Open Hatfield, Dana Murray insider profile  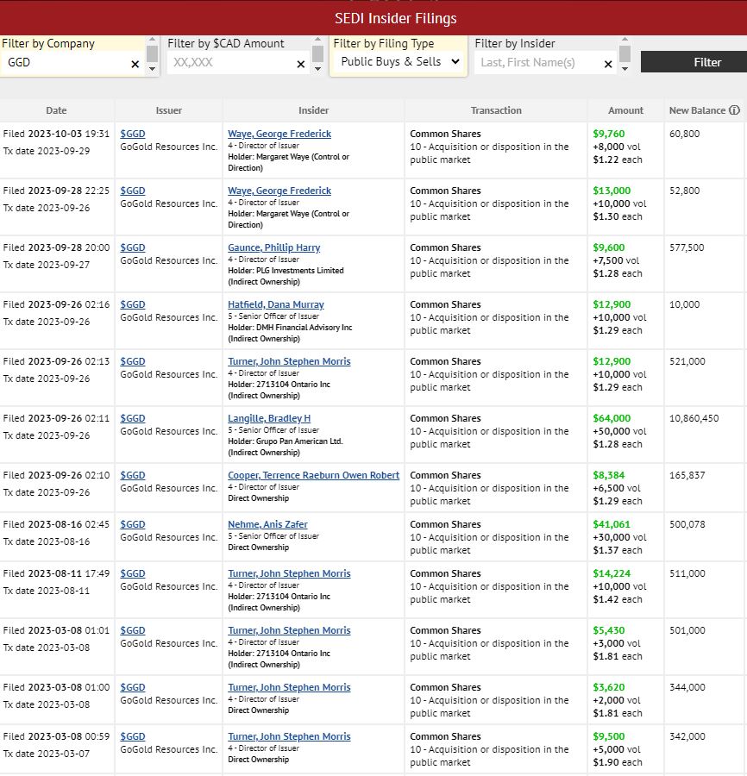(275, 304)
